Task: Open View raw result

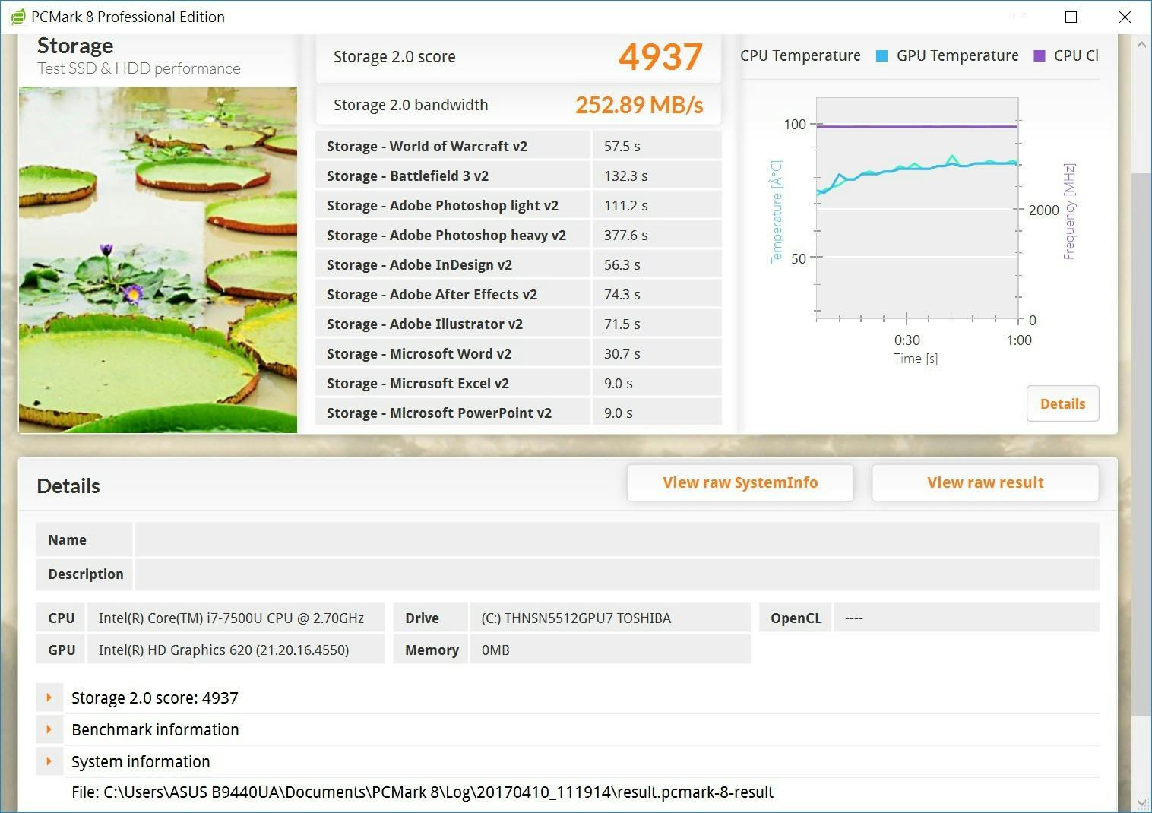Action: [986, 482]
